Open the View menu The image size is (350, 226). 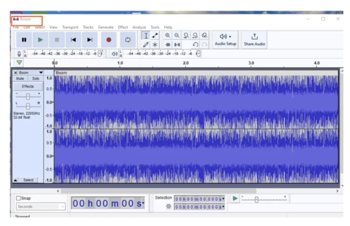[53, 27]
